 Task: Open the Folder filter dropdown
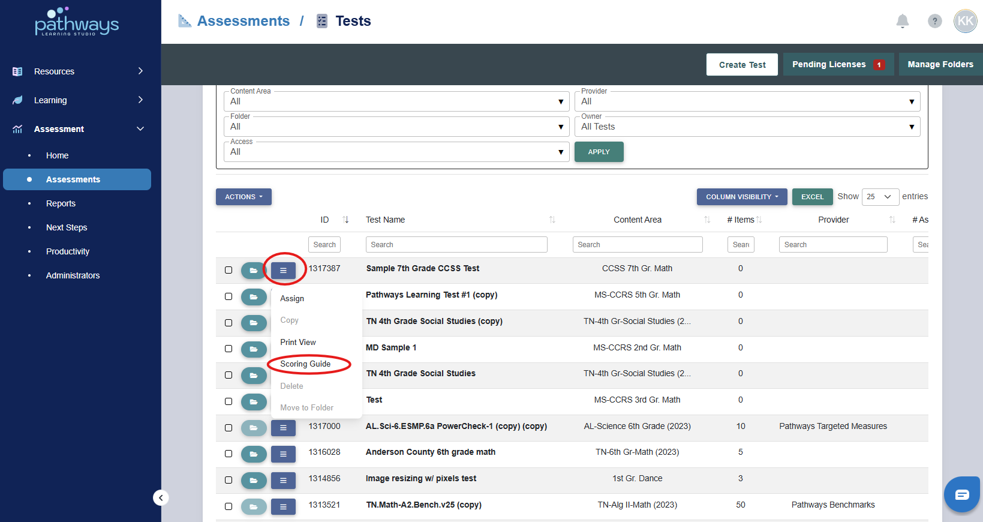pos(396,127)
